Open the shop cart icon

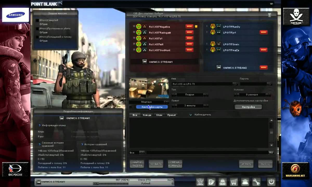tap(234, 181)
